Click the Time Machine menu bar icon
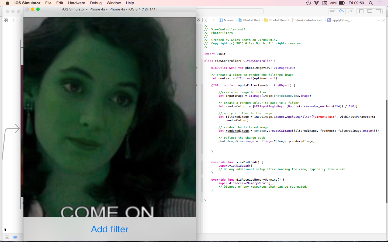Viewport: 388px width, 242px height. [x=308, y=3]
